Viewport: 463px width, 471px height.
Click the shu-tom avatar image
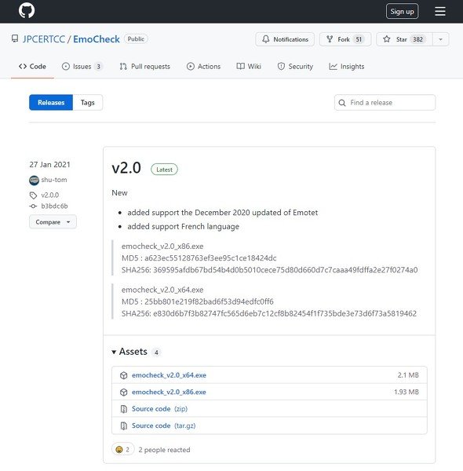34,181
